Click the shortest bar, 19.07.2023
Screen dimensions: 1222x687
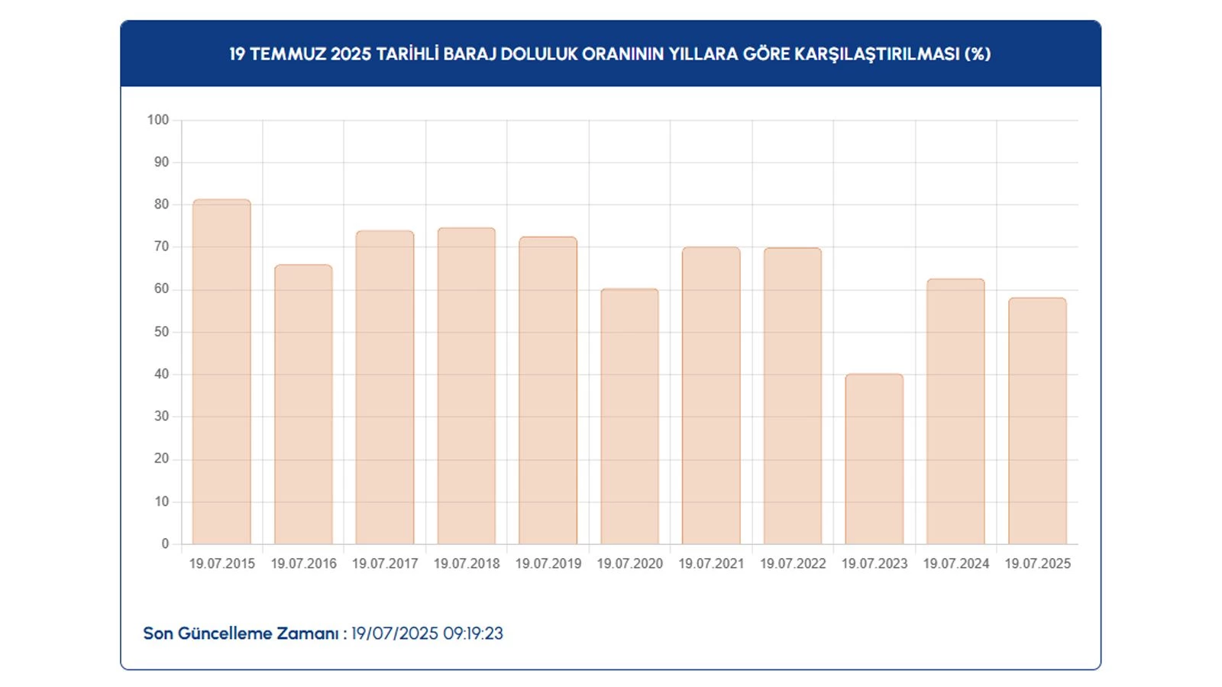click(x=874, y=459)
